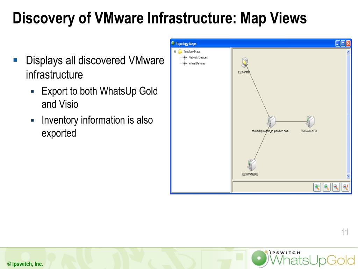Click the Topology Maps title bar app icon
The width and height of the screenshot is (358, 269).
pos(173,43)
